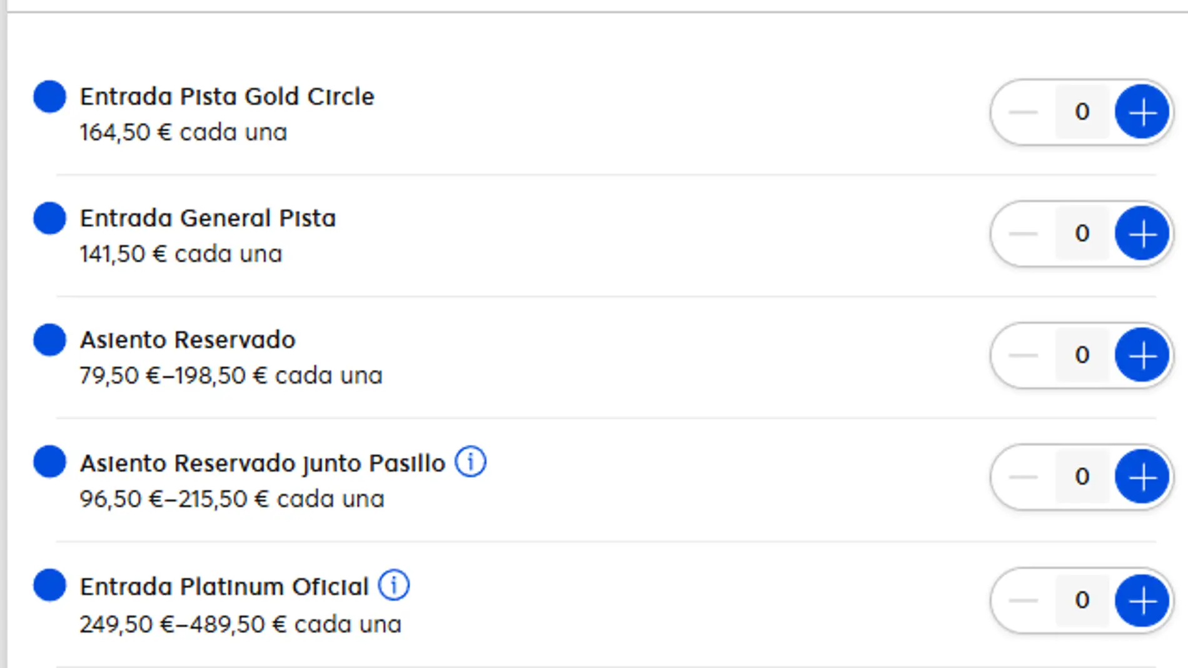Screen dimensions: 1188x668
Task: Click the plus icon for Entrada Pista Gold Circle
Action: tap(1142, 112)
